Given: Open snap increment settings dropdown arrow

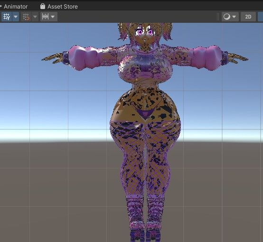Looking at the screenshot, I should 53,17.
